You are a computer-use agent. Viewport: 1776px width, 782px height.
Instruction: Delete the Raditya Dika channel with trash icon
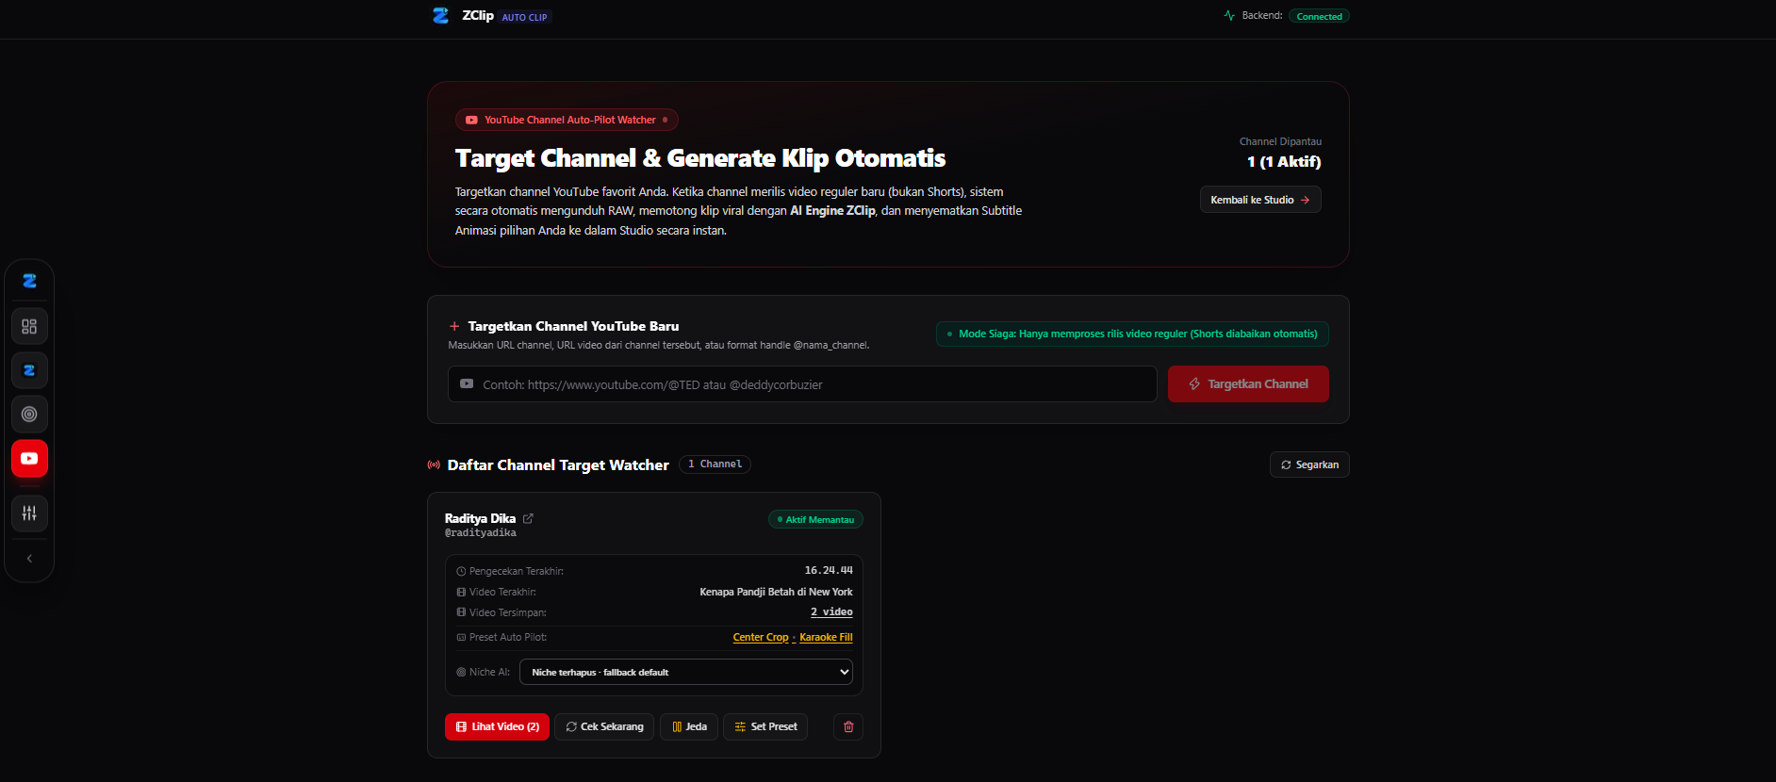click(x=848, y=726)
